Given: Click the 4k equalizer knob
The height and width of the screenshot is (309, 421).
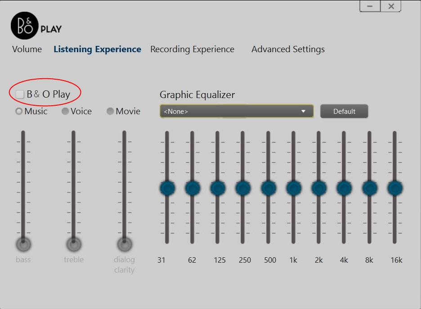Looking at the screenshot, I should (x=344, y=188).
